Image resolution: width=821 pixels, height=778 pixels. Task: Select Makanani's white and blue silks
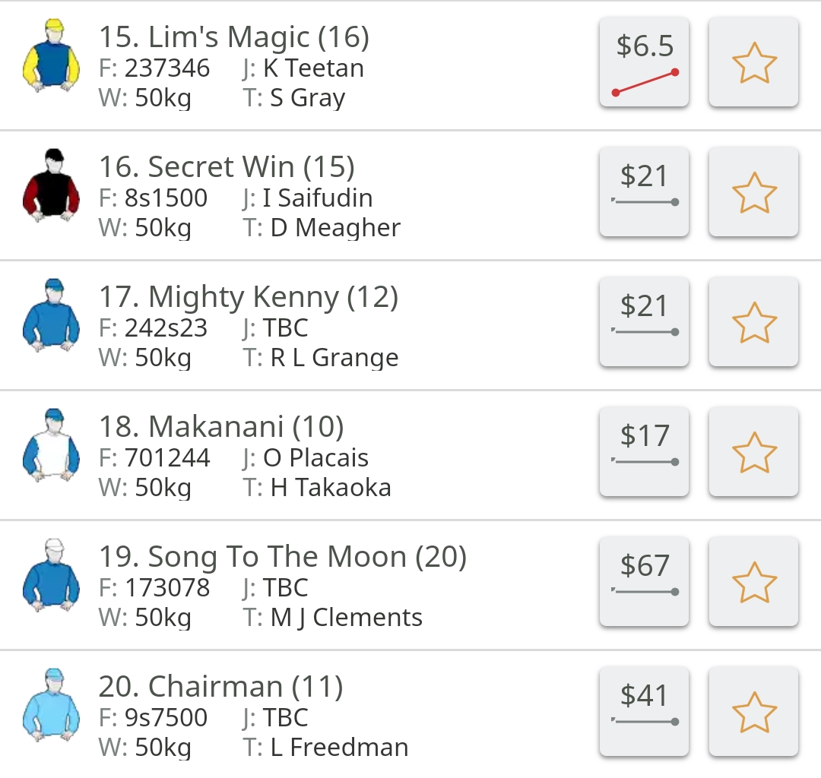coord(52,445)
